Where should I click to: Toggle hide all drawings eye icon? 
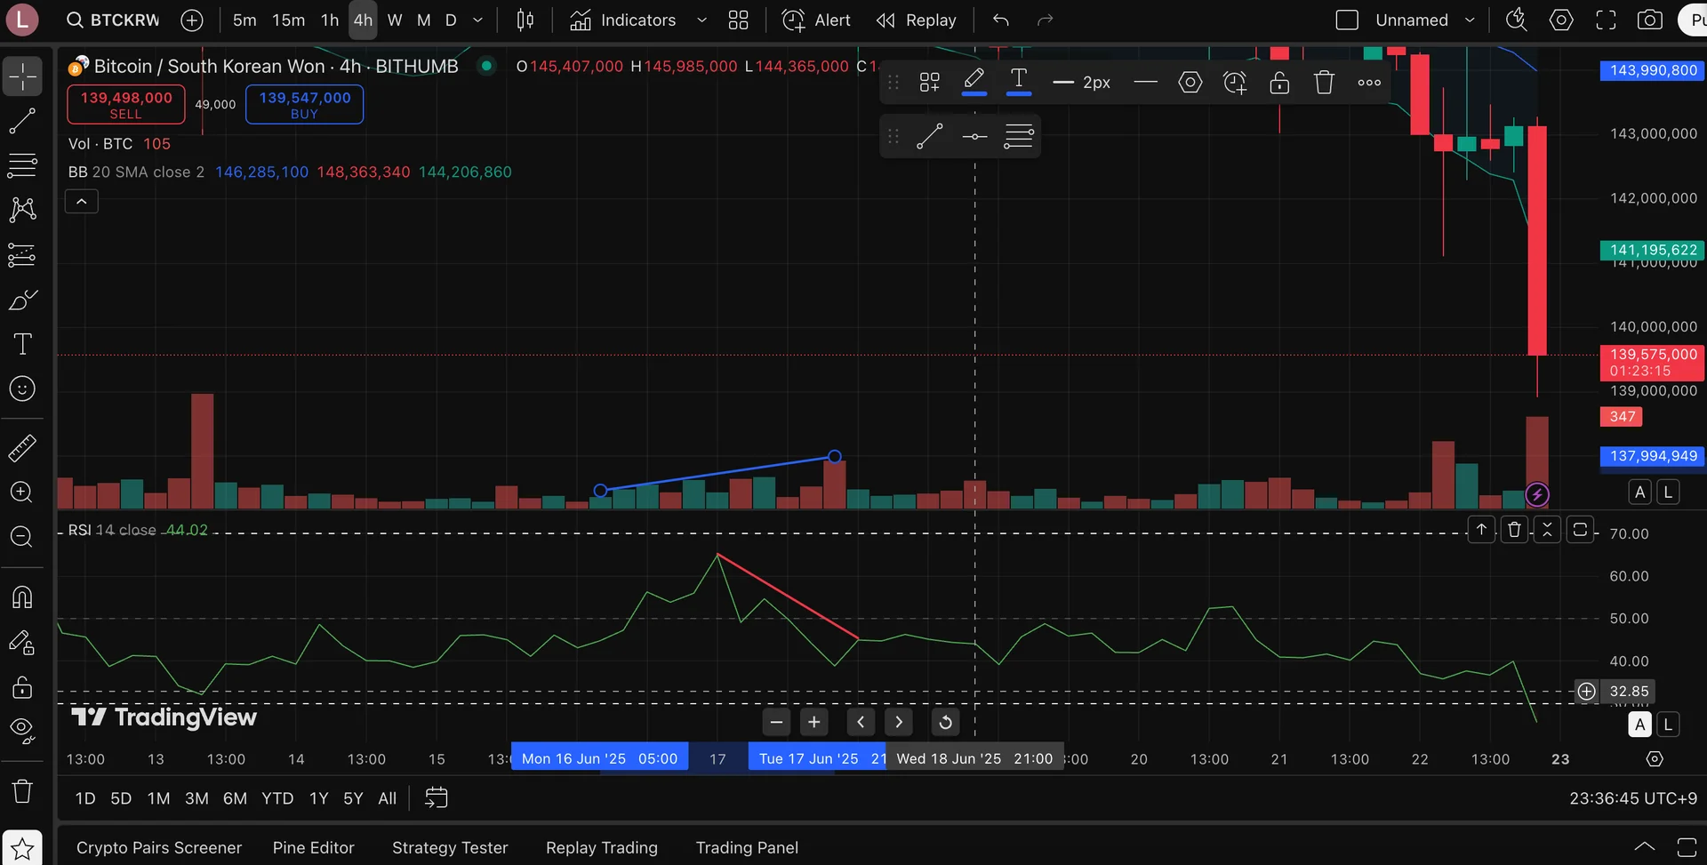tap(22, 730)
